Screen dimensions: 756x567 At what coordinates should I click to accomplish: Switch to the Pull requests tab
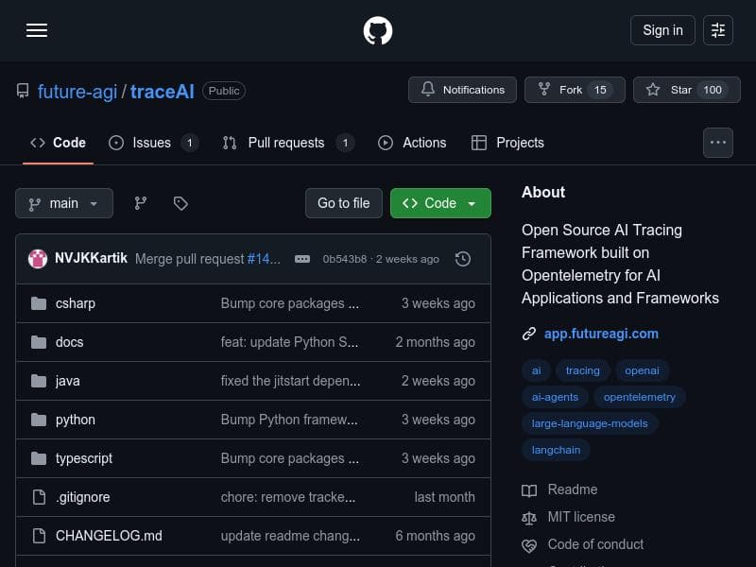(286, 143)
